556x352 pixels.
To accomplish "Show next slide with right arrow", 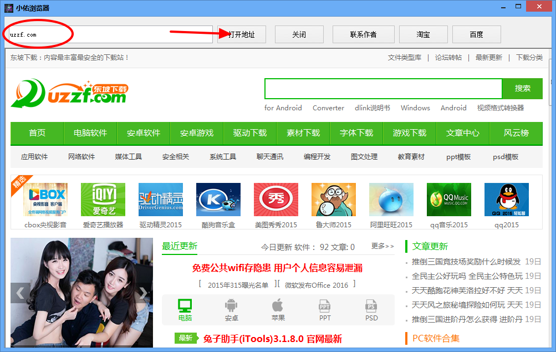I will 143,293.
